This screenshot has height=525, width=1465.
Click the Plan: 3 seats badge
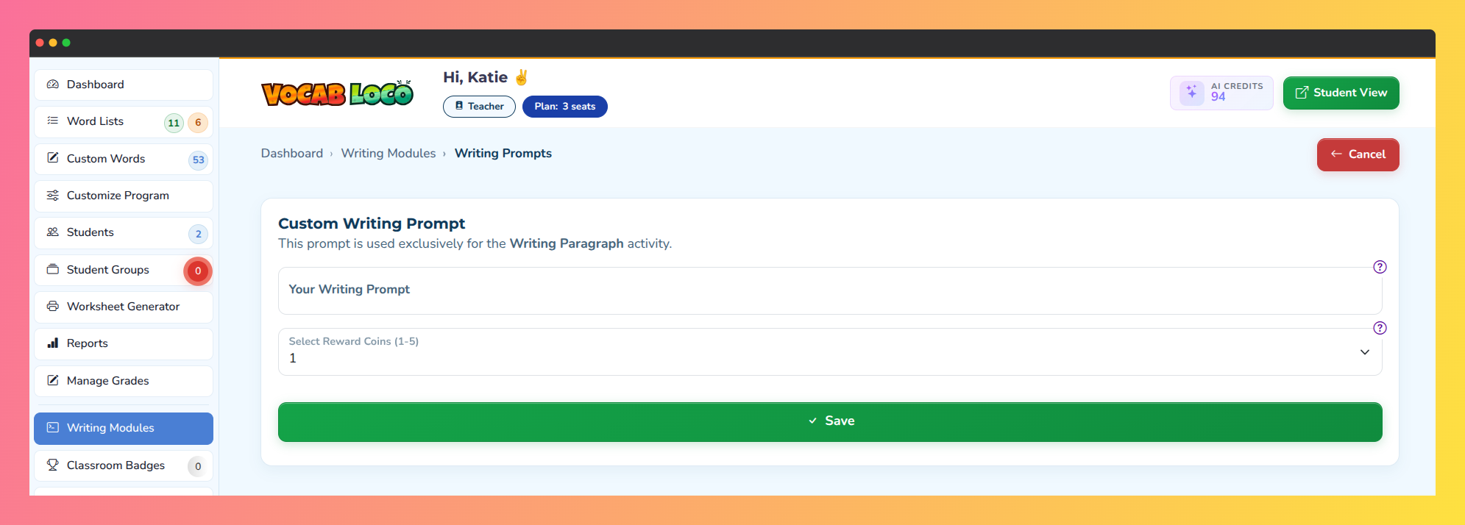tap(565, 107)
